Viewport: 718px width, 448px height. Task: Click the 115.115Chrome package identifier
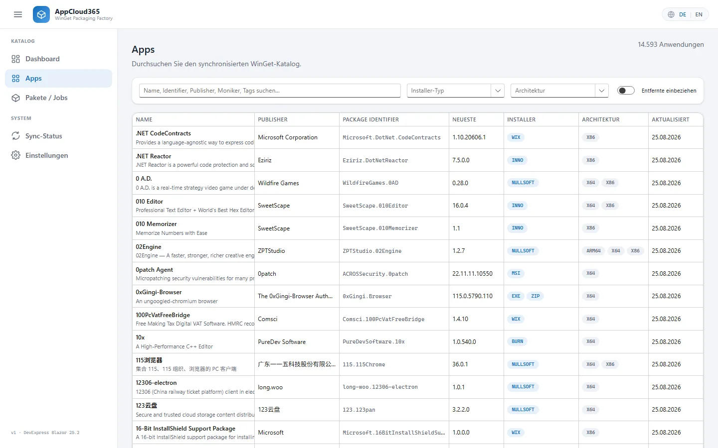point(364,364)
